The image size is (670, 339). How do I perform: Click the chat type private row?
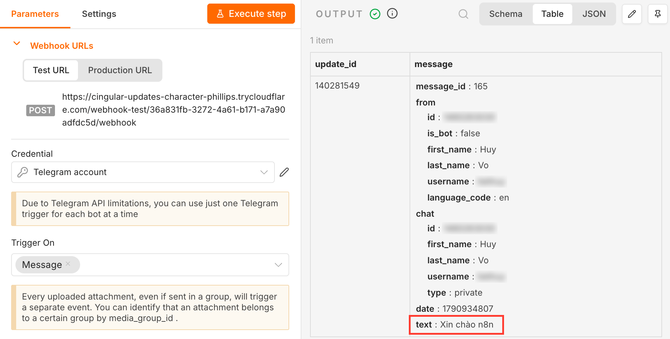pyautogui.click(x=455, y=293)
